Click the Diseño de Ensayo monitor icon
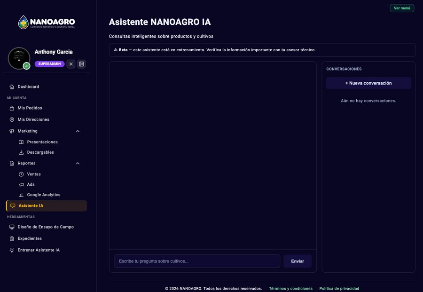The width and height of the screenshot is (423, 292). pos(12,227)
